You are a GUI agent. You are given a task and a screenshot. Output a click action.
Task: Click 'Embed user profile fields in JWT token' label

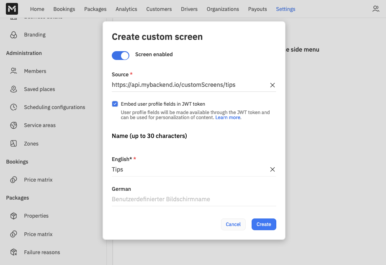[163, 104]
